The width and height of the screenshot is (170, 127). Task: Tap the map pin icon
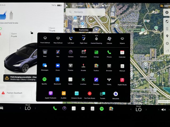point(167,36)
